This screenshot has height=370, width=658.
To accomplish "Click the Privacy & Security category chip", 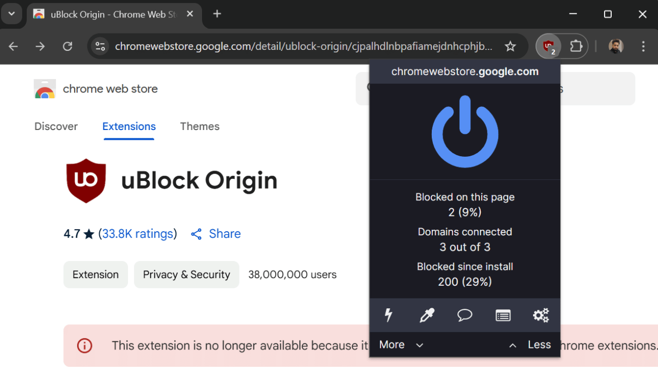I will pos(186,274).
